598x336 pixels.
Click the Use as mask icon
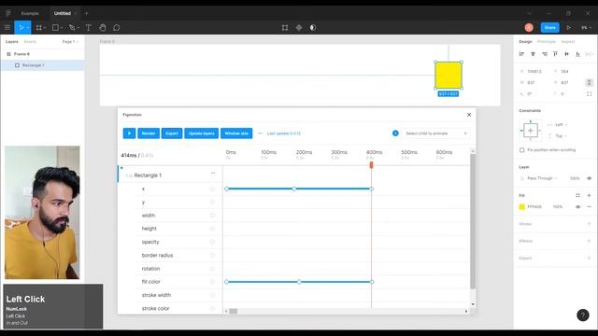[313, 27]
